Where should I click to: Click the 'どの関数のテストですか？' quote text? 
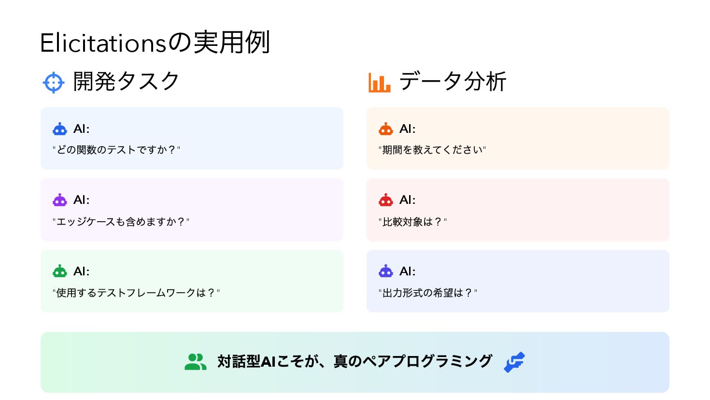(116, 150)
